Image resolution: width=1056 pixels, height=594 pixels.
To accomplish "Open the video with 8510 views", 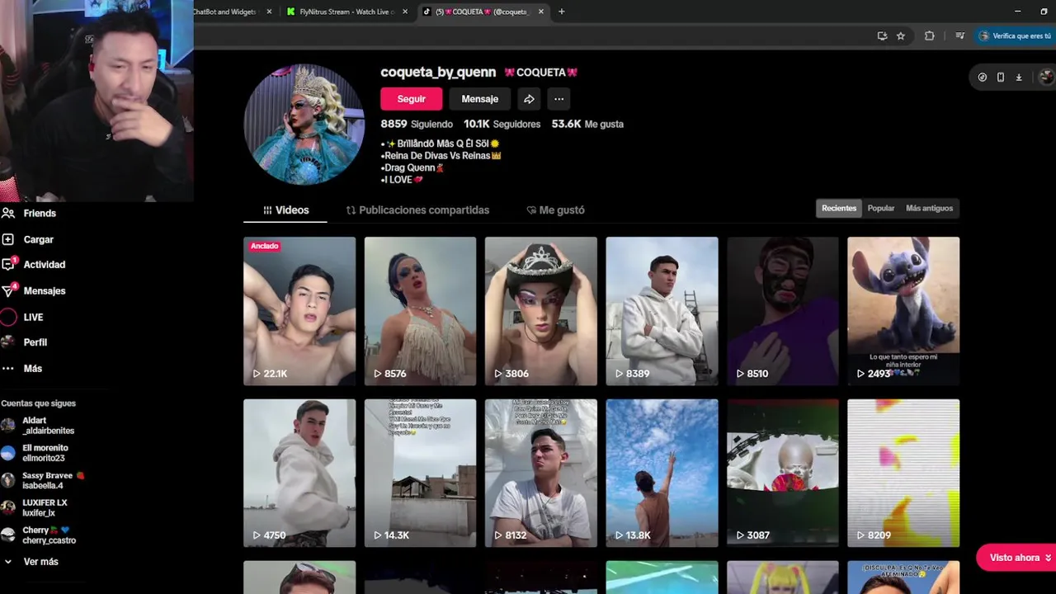I will [x=782, y=311].
